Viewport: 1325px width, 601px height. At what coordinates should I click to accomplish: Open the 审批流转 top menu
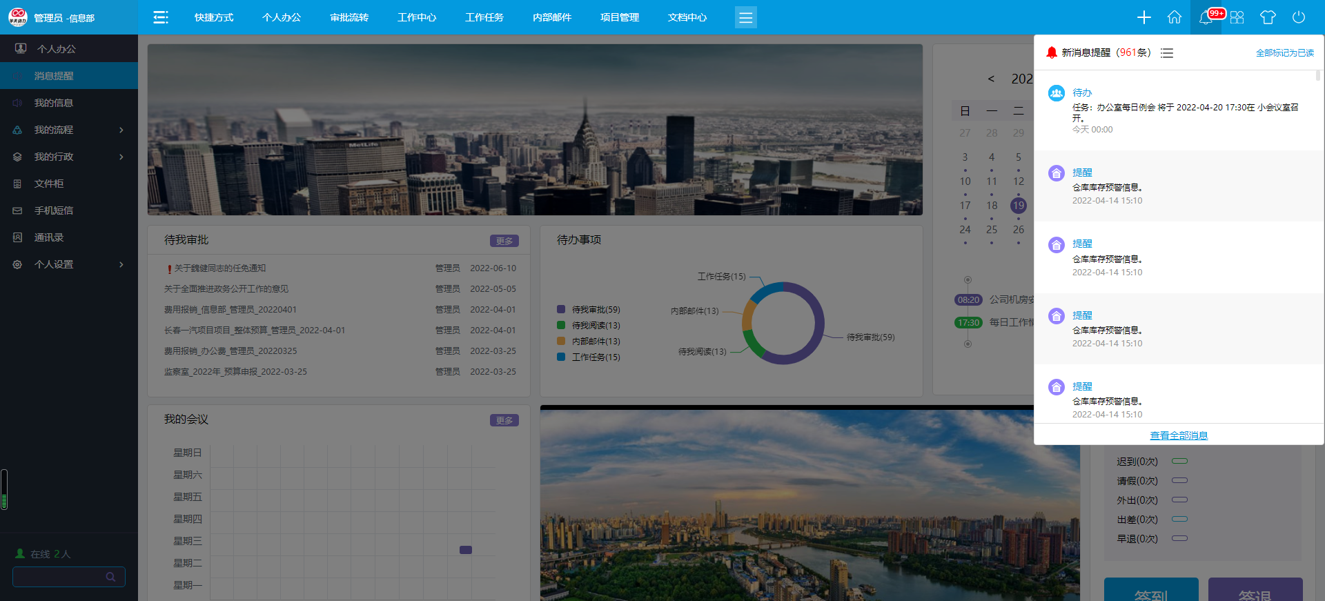pos(349,17)
